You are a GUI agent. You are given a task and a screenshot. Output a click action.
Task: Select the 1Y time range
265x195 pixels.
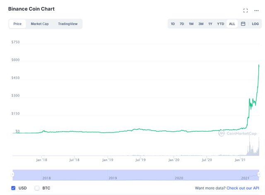[x=210, y=24]
